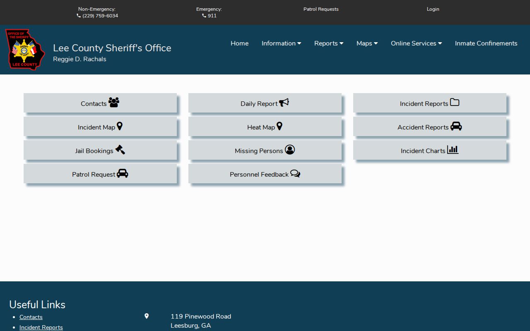Click the user circle icon beside Missing Persons
The width and height of the screenshot is (530, 331).
[290, 150]
